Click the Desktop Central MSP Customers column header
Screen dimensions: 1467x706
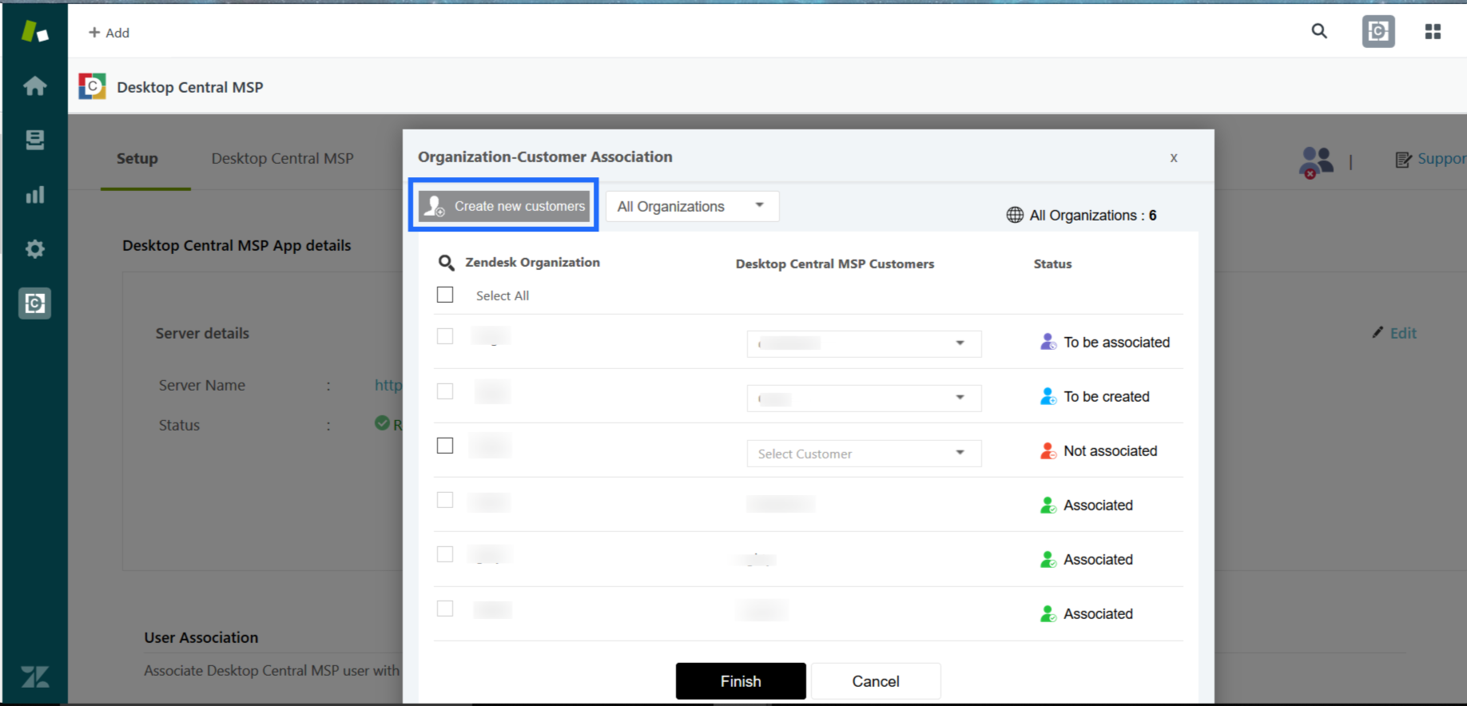tap(834, 264)
